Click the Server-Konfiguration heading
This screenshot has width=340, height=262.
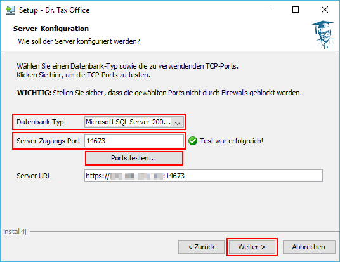pos(51,29)
